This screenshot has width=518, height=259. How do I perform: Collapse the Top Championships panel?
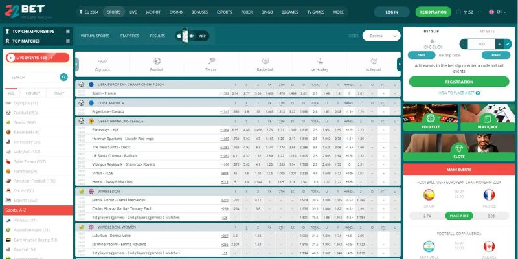point(68,31)
